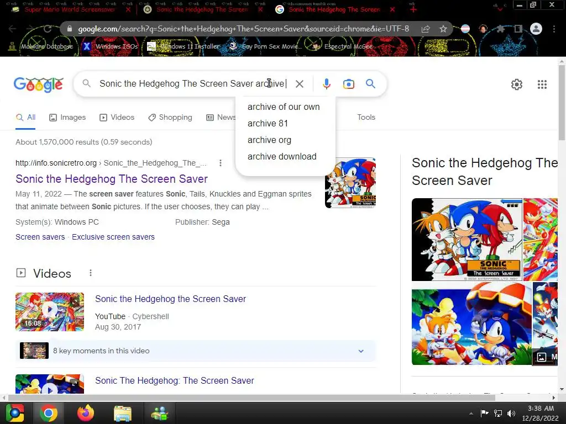Click inside the Google search text field

191,84
